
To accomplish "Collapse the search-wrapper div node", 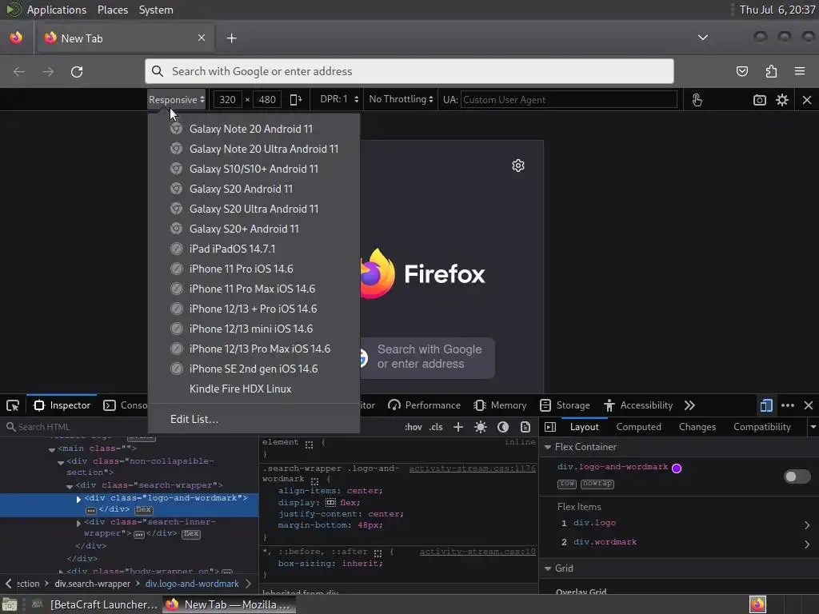I will click(x=70, y=486).
